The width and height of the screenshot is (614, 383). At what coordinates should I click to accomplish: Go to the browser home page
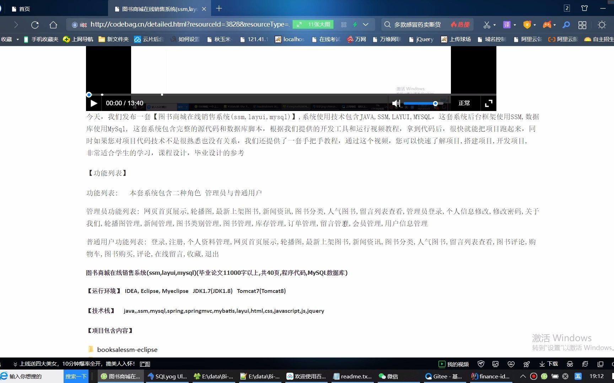53,25
